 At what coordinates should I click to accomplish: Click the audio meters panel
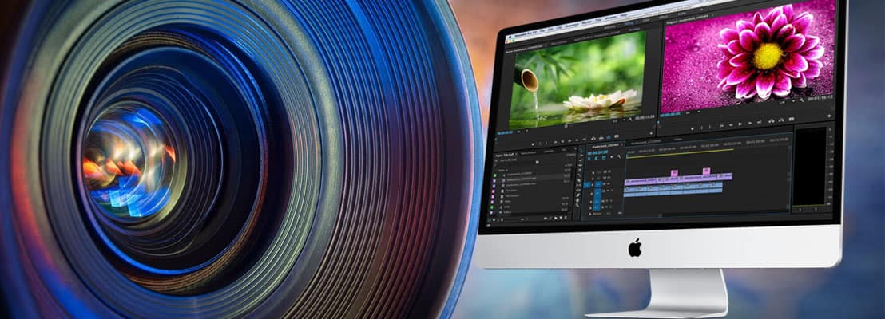click(811, 166)
